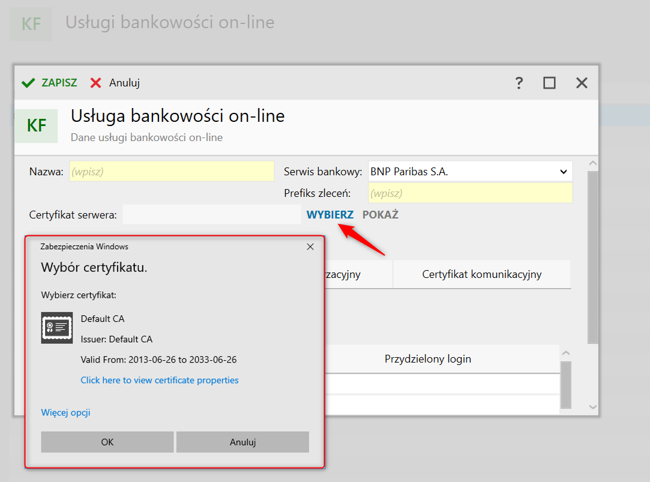
Task: Switch to the Certyfikat komunikacyjny tab
Action: 482,274
